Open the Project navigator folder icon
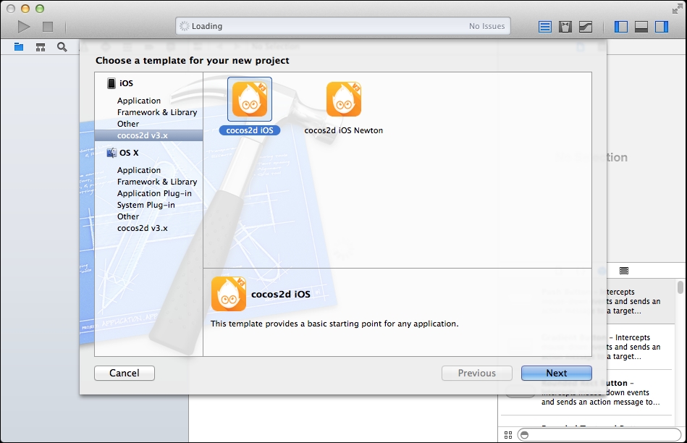Viewport: 687px width, 443px height. pyautogui.click(x=18, y=47)
